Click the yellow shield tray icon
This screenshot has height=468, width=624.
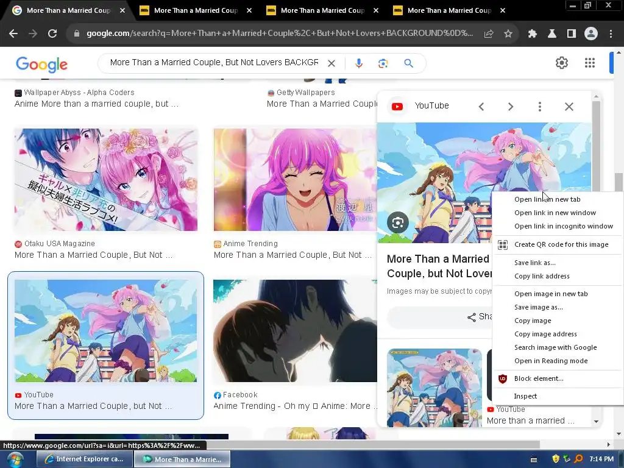pyautogui.click(x=556, y=459)
